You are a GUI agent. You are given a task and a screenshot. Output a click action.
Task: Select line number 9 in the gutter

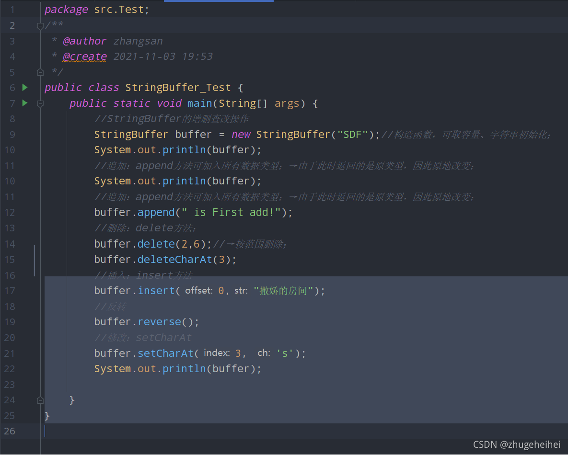(12, 135)
